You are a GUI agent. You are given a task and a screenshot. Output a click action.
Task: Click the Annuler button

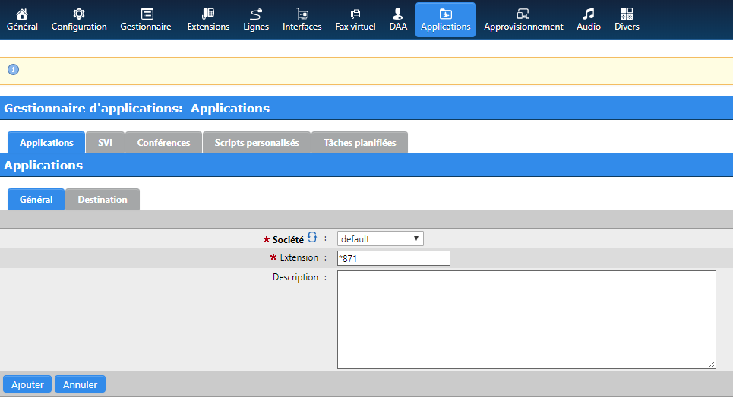80,384
